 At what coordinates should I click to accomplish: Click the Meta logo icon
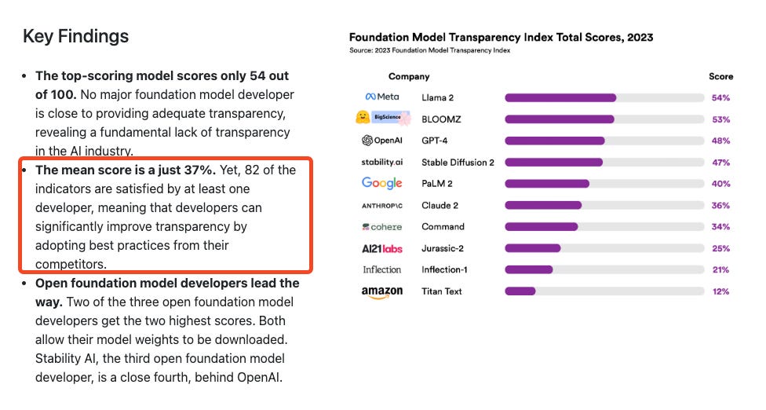point(381,97)
